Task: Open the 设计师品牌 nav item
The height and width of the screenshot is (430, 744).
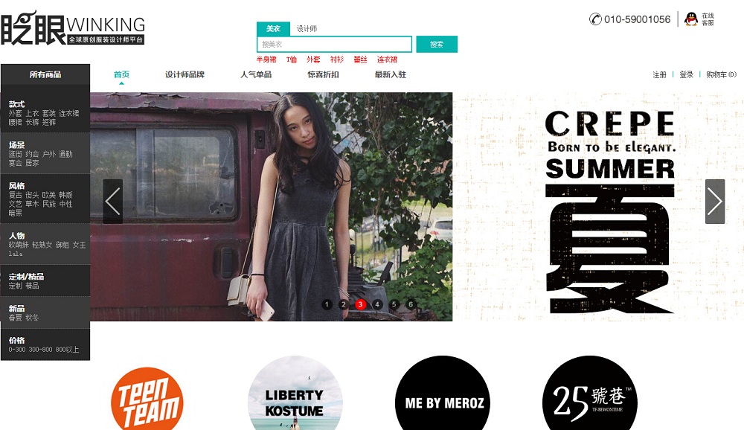Action: coord(185,74)
